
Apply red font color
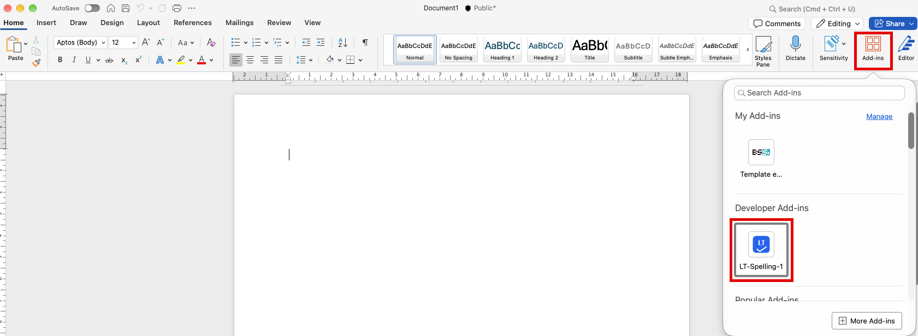pos(202,60)
